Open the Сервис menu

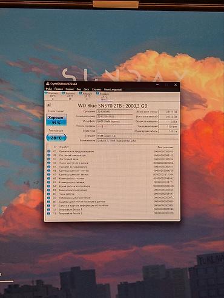(70, 89)
